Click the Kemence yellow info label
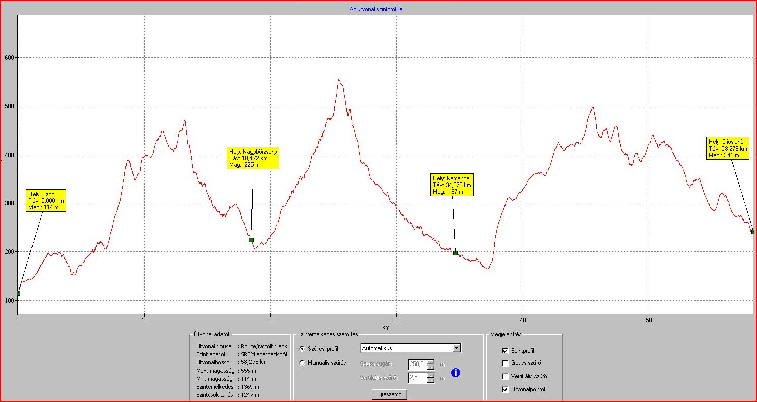 [452, 185]
